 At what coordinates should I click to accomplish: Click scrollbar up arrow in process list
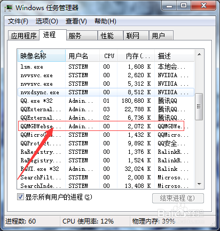click(199, 54)
